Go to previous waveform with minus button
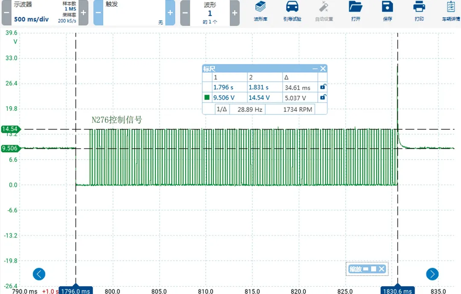Screen dimensions: 461x294 pos(185,12)
